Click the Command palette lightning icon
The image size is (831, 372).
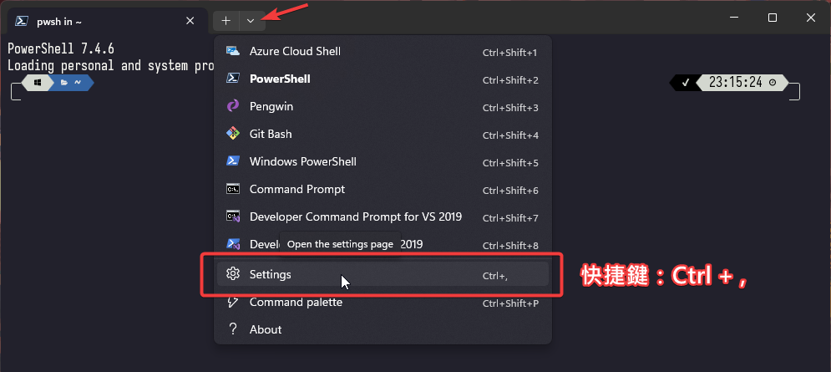pos(233,302)
